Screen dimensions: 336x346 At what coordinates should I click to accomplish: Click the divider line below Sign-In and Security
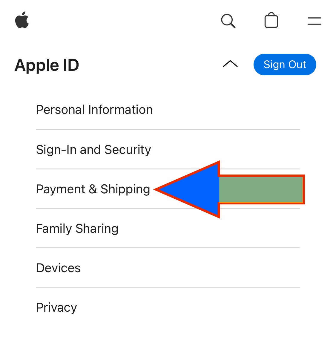click(x=168, y=169)
